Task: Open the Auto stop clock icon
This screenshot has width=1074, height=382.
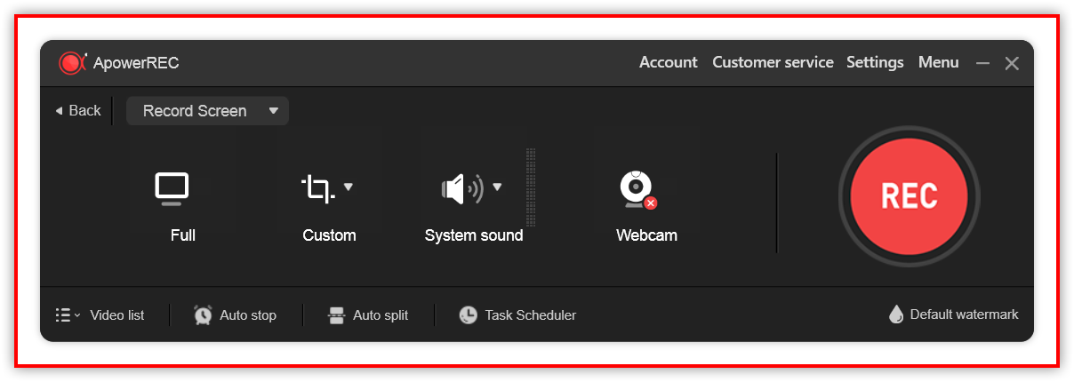Action: 203,314
